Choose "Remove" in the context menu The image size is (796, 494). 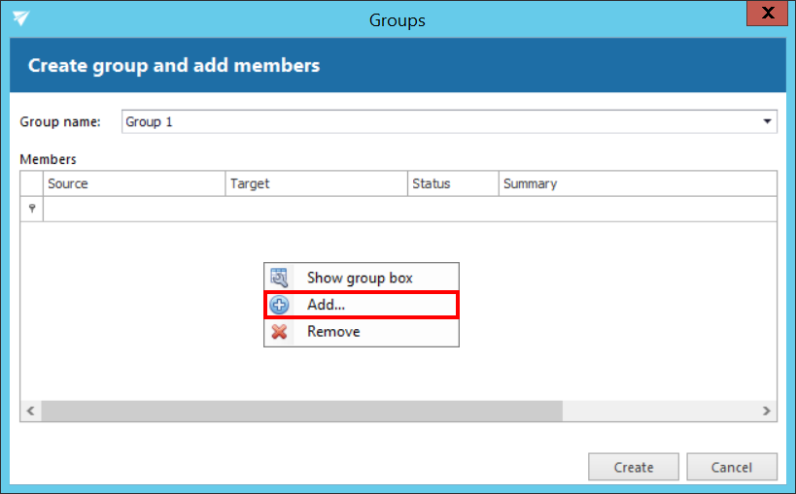[x=333, y=332]
